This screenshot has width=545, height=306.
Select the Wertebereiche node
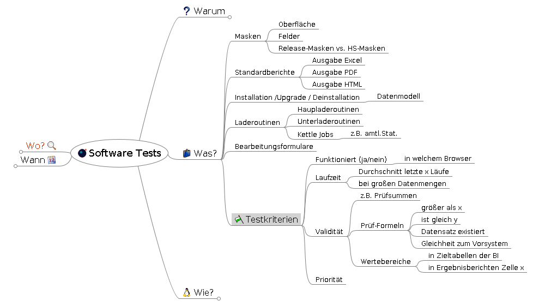(385, 262)
